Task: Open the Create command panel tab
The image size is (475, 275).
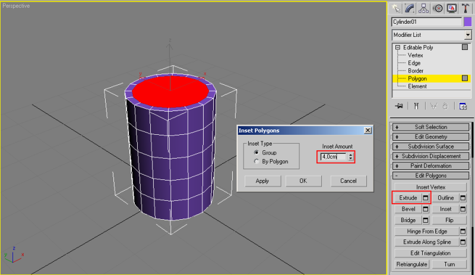Action: [x=395, y=8]
